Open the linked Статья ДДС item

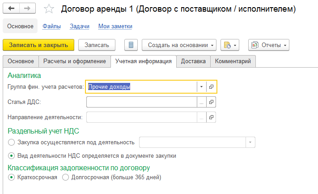tap(211, 102)
